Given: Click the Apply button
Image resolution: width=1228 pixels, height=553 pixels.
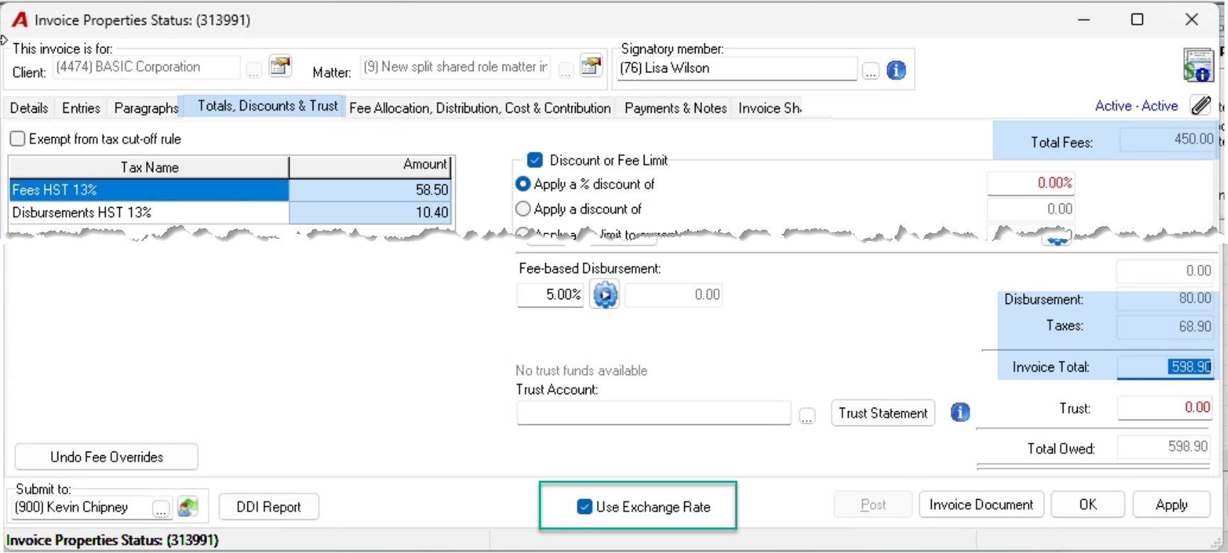Looking at the screenshot, I should coord(1171,505).
